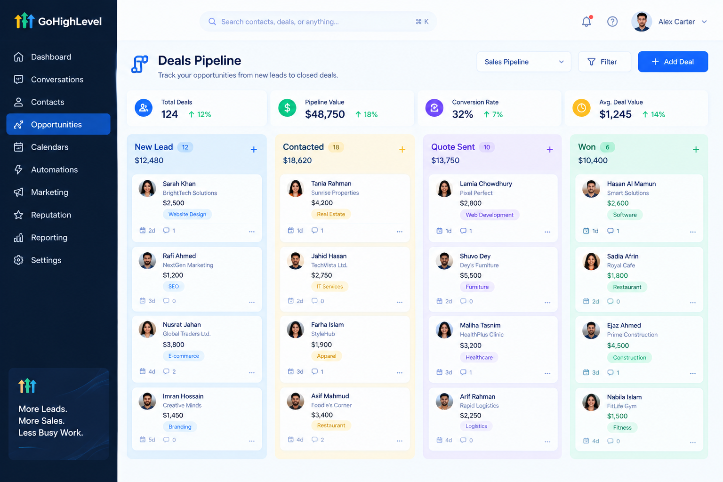Open the three-dot menu on Tania Rahman's card

click(400, 232)
